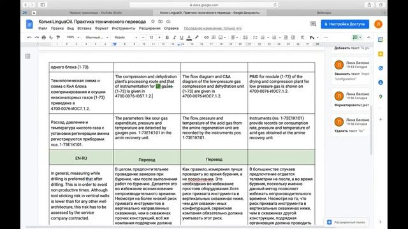Open the Расширения menu

150,28
